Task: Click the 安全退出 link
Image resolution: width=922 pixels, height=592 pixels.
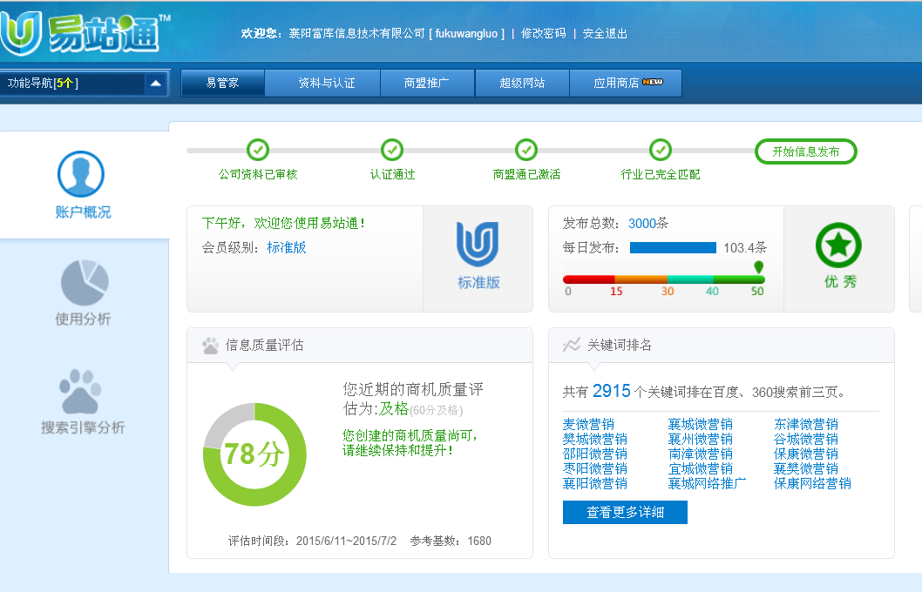Action: point(605,33)
